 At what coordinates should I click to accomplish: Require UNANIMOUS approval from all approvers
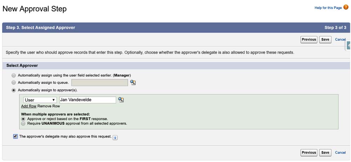23,123
